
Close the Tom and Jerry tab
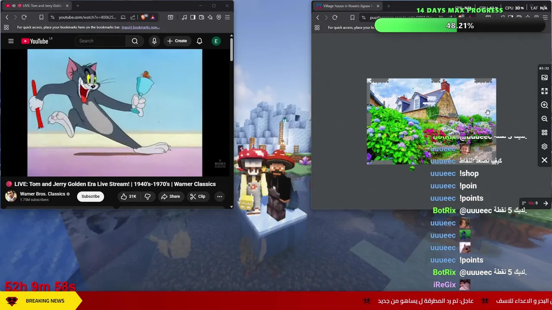[68, 6]
